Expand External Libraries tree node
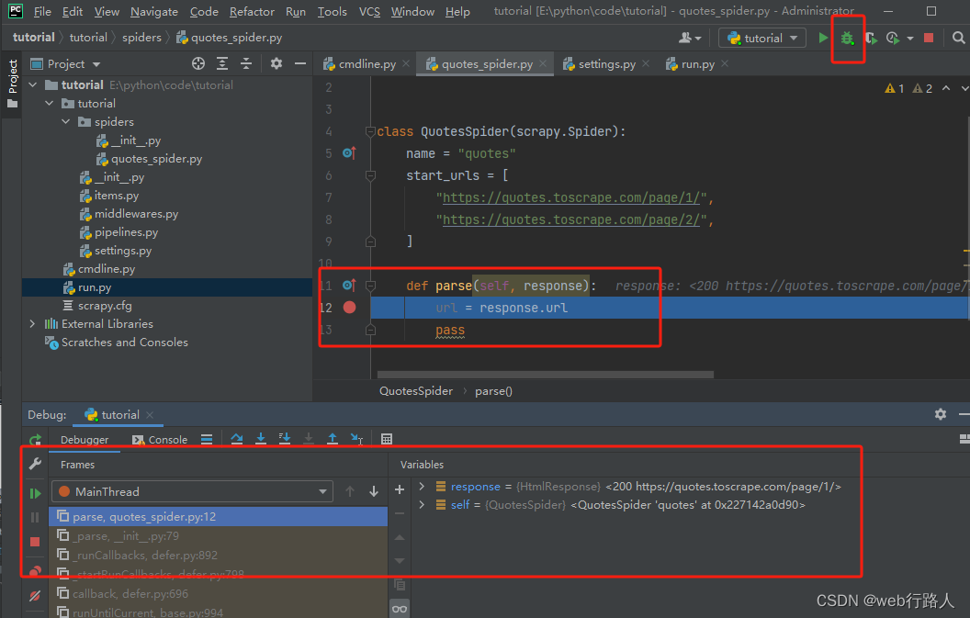Viewport: 970px width, 618px height. coord(33,323)
